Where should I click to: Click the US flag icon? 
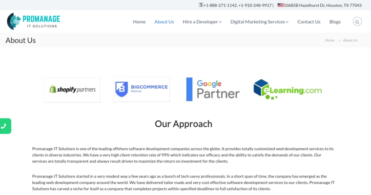coord(280,5)
